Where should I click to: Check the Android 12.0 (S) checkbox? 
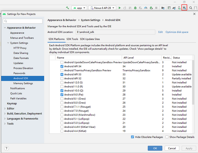[62, 82]
